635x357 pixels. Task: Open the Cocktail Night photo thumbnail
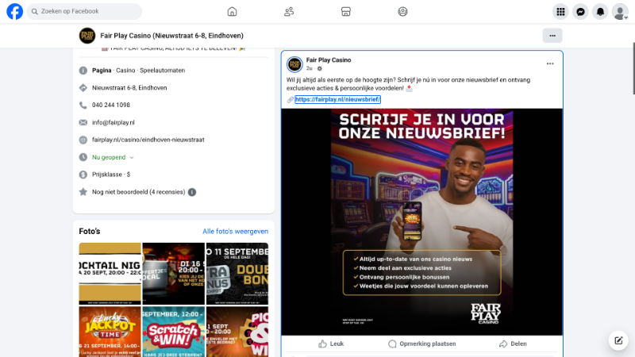tap(110, 274)
